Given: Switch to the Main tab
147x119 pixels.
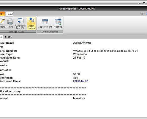Looking at the screenshot, I should (1, 37).
